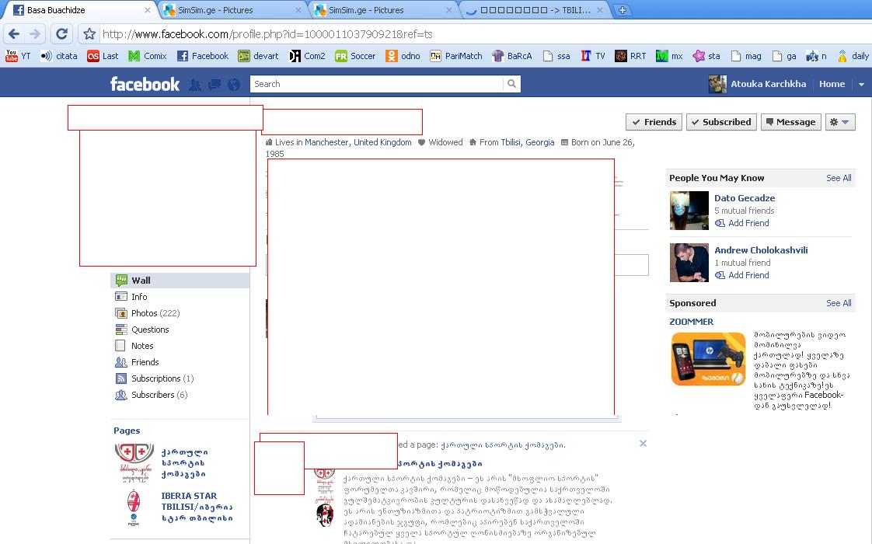This screenshot has width=872, height=544.
Task: Click Tbilisi, Georgia hometown link
Action: coord(528,142)
